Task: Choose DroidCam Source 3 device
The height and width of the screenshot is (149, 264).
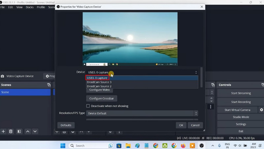Action: [x=142, y=82]
